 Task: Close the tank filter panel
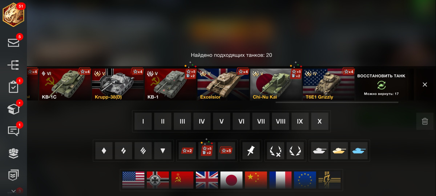coord(425,85)
